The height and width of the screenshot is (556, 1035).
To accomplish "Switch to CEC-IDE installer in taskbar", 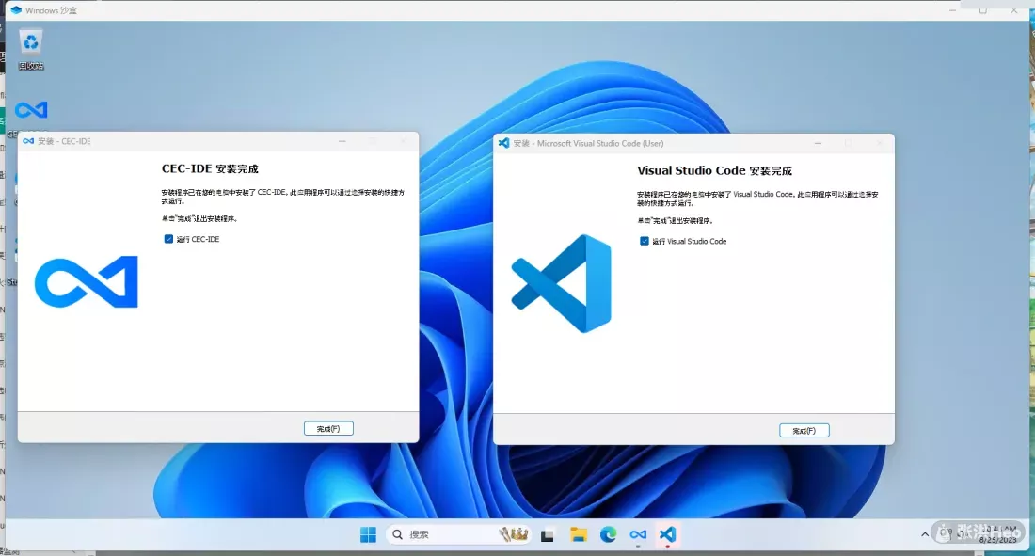I will [638, 534].
